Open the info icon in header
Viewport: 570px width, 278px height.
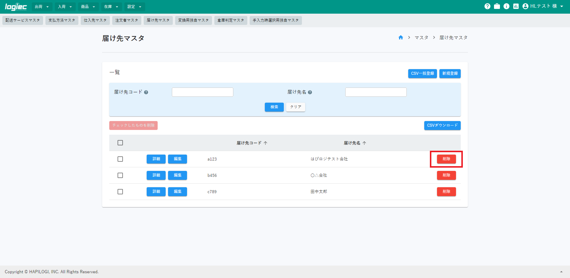click(506, 6)
